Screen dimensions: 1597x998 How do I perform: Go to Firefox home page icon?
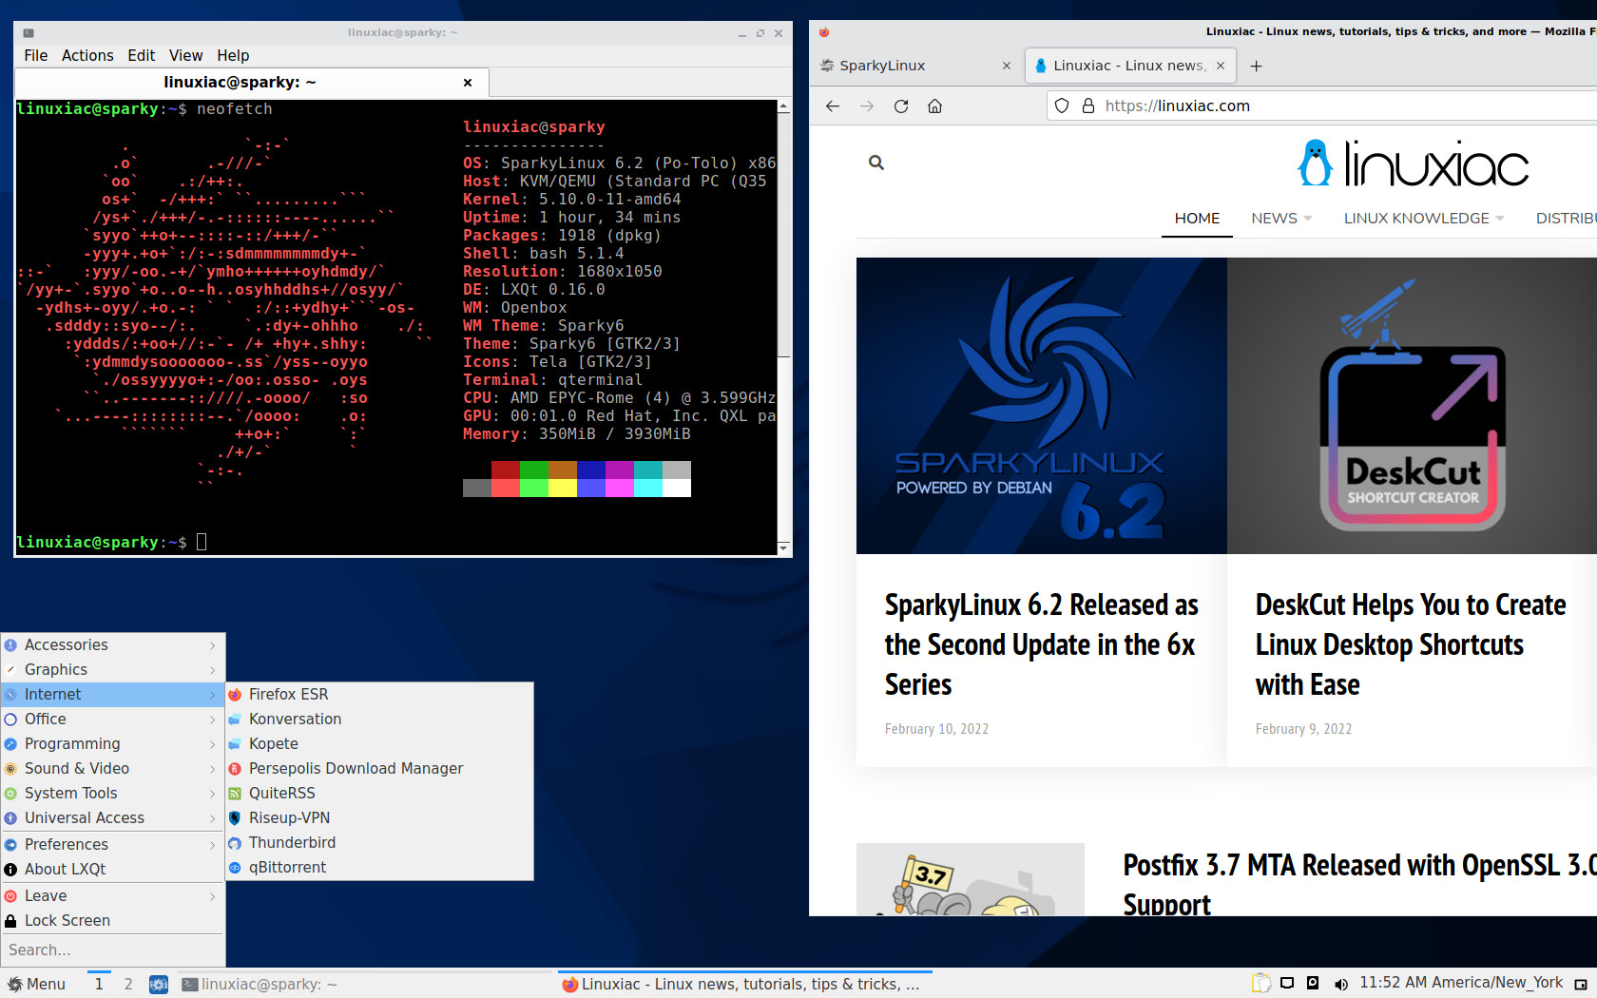tap(935, 106)
